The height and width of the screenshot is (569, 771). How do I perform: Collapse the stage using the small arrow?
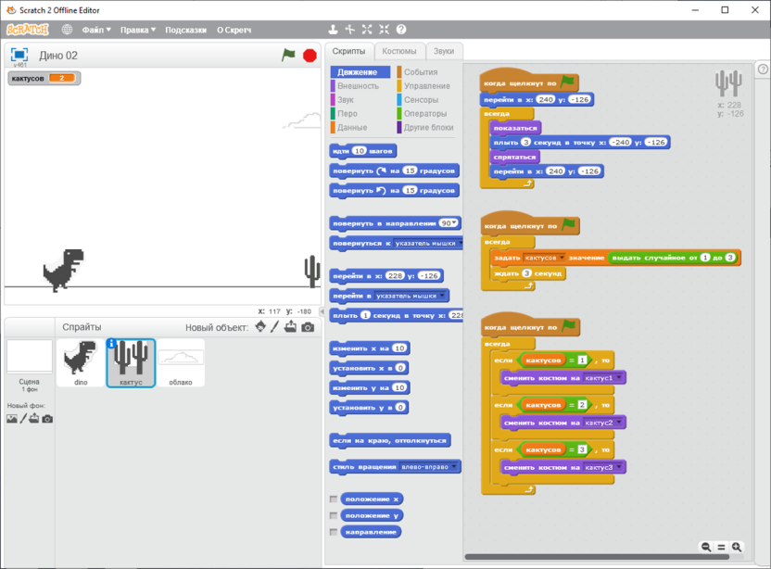322,311
